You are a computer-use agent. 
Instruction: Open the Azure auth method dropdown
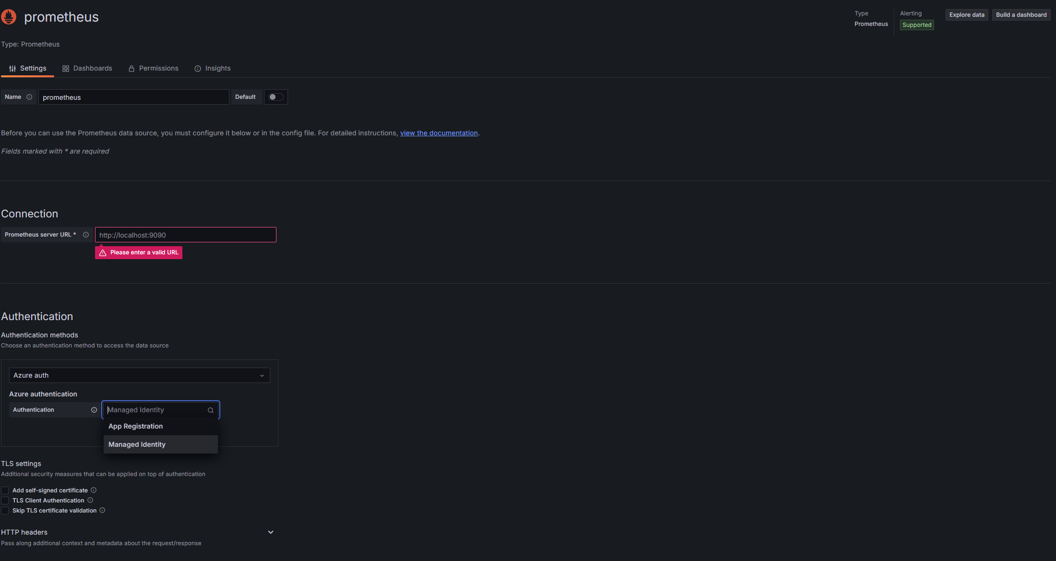[139, 375]
